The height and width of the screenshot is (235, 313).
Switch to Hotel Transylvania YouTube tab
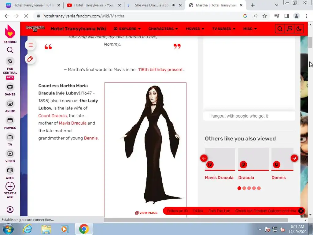pos(94,5)
